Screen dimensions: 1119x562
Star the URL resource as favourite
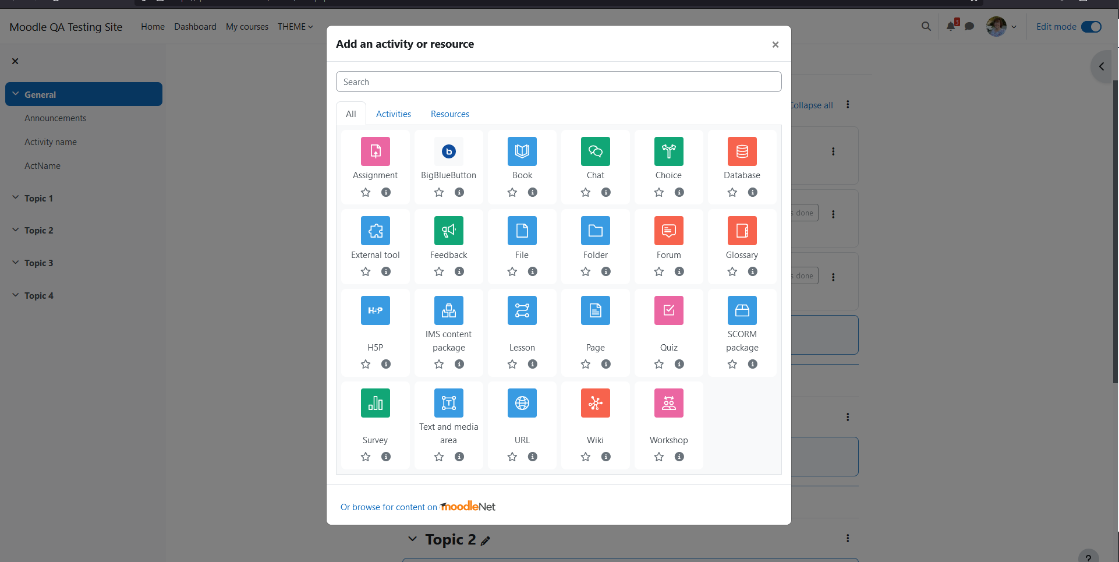click(512, 457)
